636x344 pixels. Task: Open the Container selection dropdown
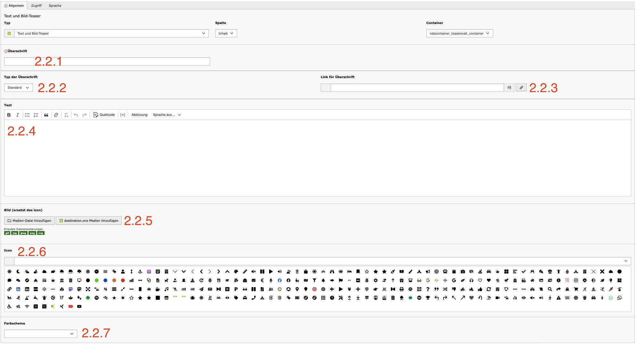pos(459,34)
